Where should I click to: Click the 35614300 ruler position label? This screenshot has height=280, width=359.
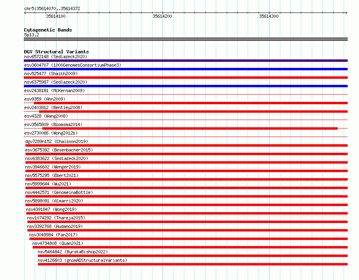(x=269, y=16)
